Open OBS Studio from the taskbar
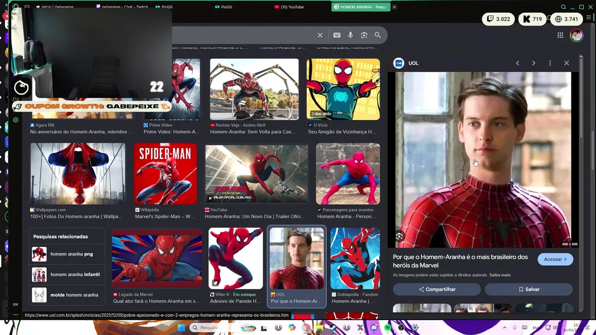The image size is (596, 335). point(401,328)
